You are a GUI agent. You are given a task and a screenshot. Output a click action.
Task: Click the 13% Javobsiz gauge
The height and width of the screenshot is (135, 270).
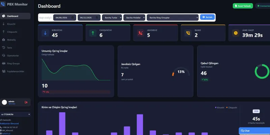click(x=181, y=72)
